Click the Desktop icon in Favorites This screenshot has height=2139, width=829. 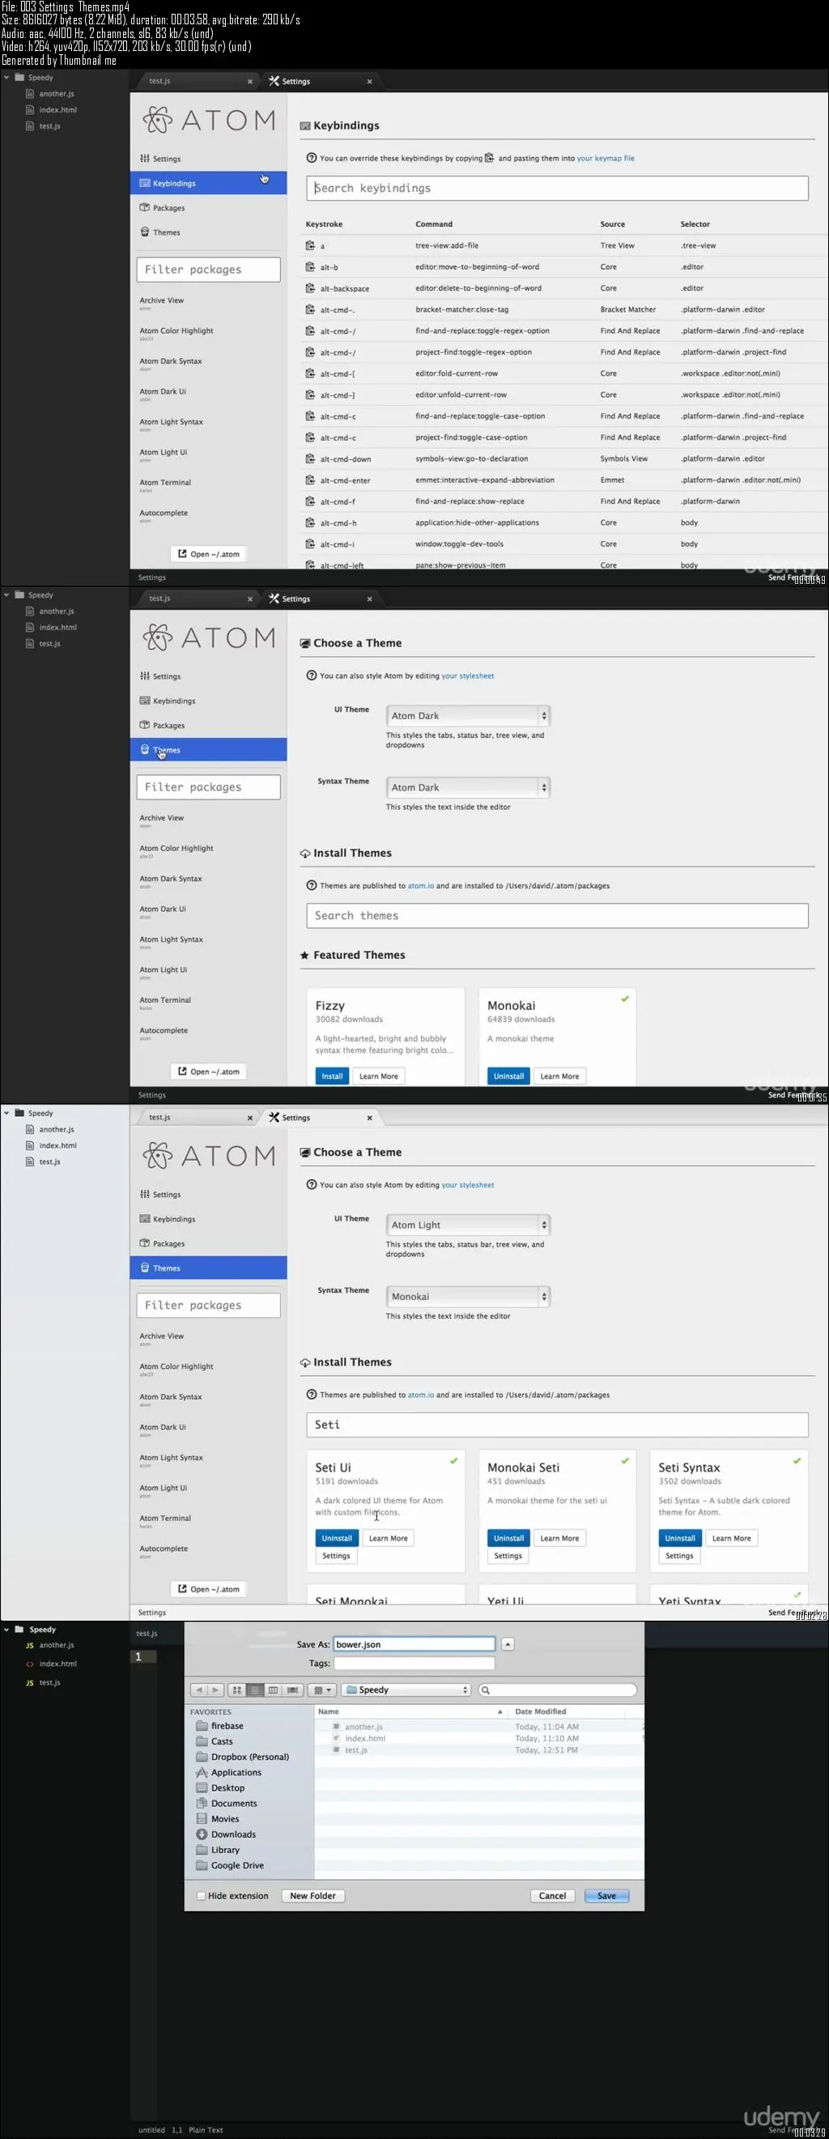pos(202,1787)
